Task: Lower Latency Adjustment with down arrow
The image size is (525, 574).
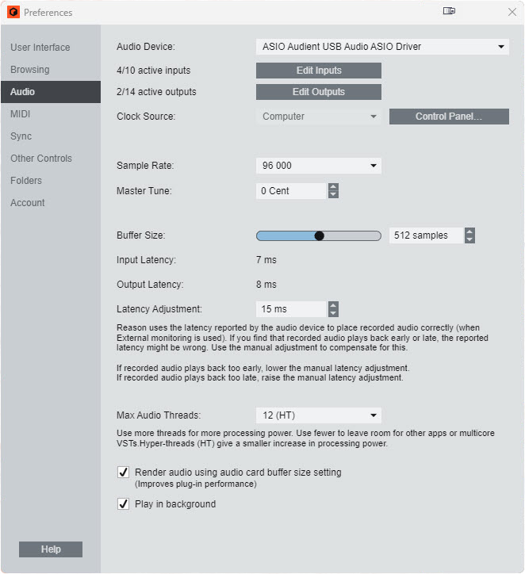Action: (x=333, y=313)
